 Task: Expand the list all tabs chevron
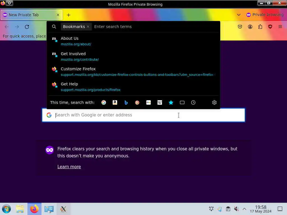tap(239, 15)
